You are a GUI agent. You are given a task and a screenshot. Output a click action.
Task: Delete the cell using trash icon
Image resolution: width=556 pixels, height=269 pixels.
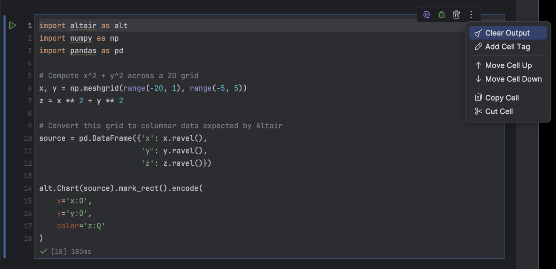point(456,15)
